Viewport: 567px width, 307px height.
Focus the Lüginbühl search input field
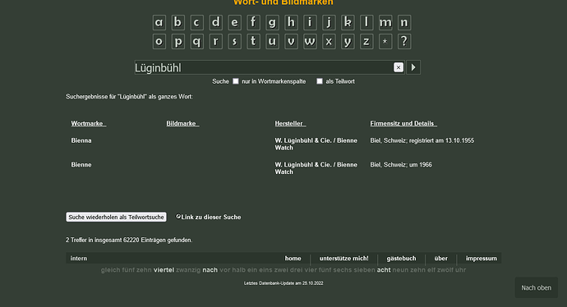(264, 67)
